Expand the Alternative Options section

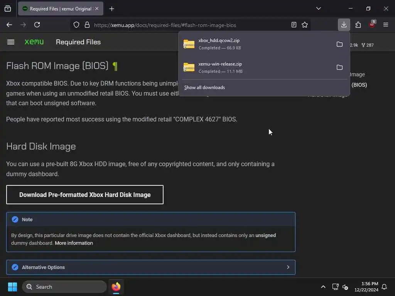[151, 267]
